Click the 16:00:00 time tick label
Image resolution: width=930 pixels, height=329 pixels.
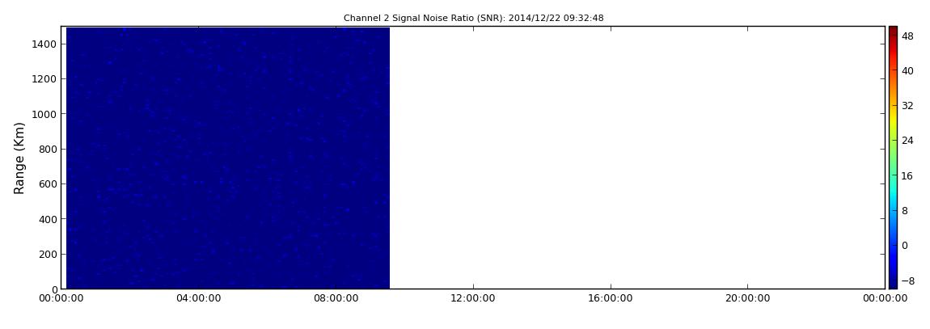pos(611,298)
